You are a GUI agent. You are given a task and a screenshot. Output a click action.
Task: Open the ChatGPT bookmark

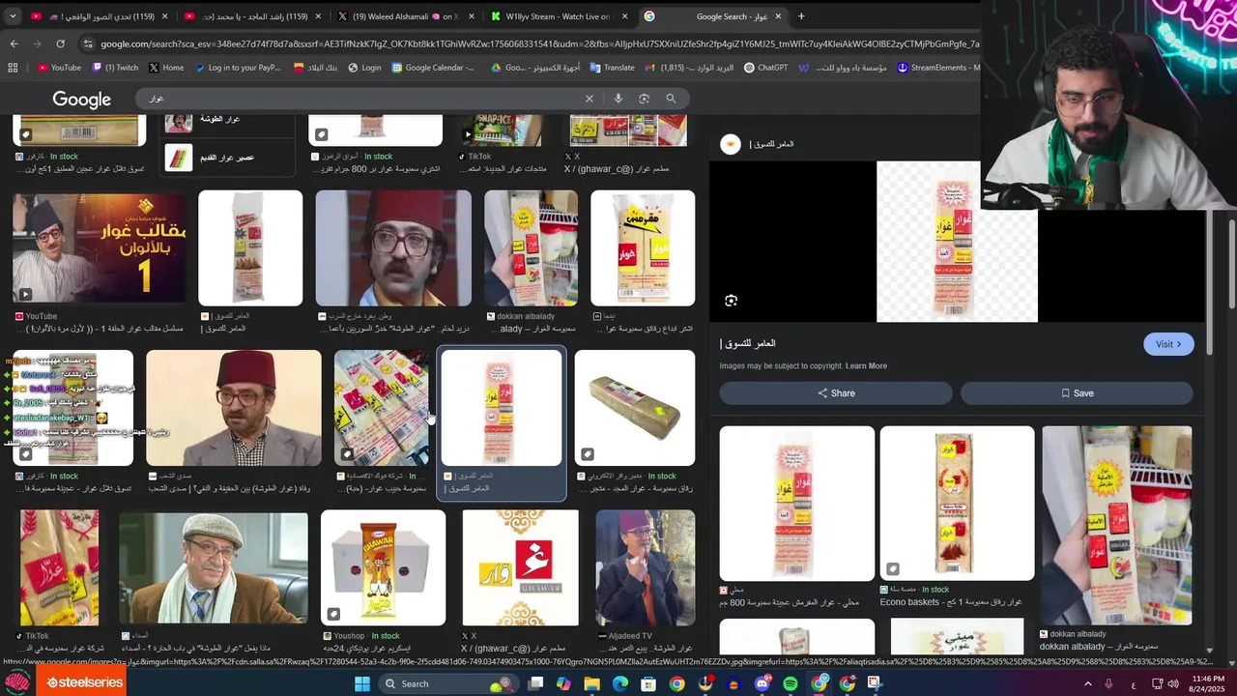click(x=765, y=68)
